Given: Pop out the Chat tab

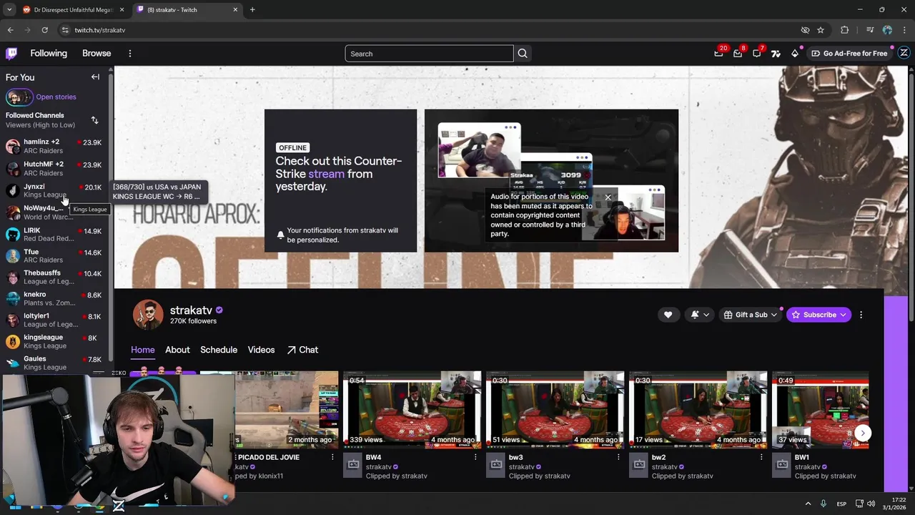Looking at the screenshot, I should 302,350.
